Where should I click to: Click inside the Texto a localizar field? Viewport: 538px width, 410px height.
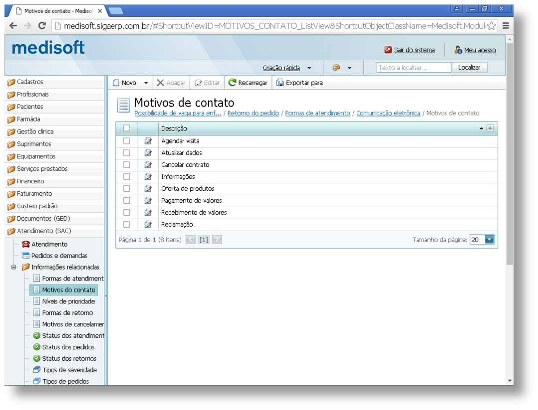click(414, 67)
